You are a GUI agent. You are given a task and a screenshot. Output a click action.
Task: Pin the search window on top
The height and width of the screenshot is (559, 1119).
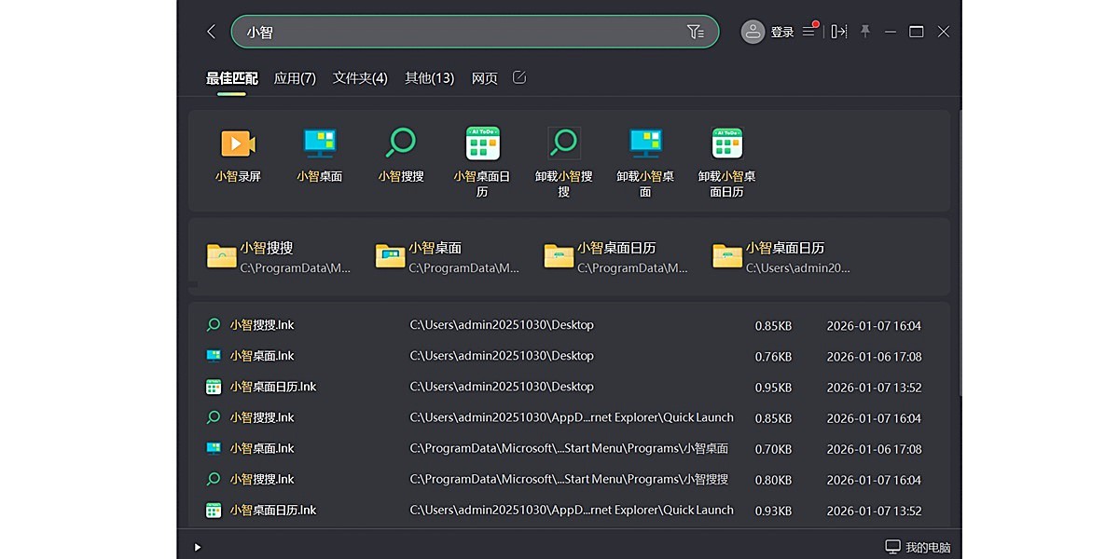[865, 31]
